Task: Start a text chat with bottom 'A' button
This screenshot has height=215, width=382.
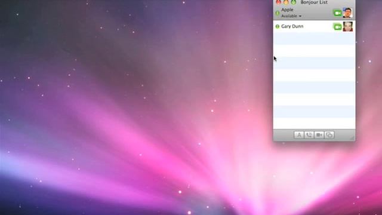Action: tap(299, 135)
